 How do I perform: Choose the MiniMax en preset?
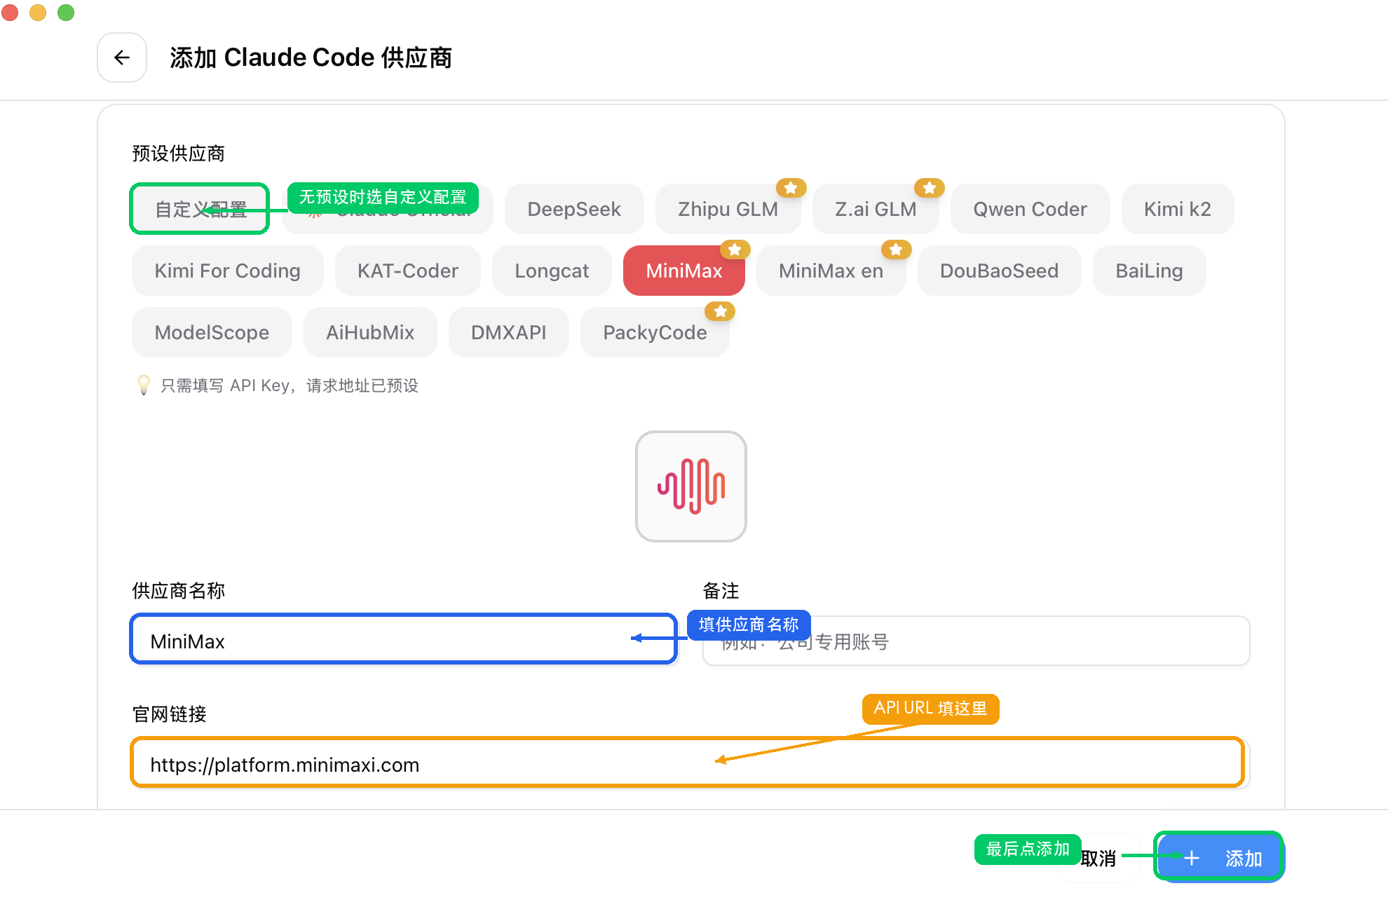tap(831, 271)
